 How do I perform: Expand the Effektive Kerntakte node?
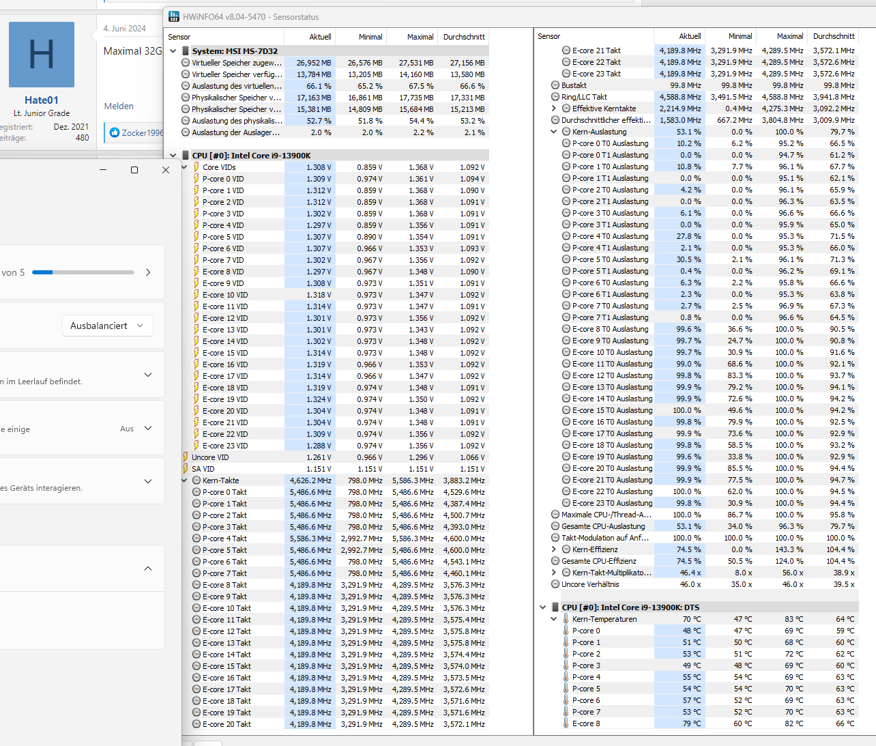554,108
